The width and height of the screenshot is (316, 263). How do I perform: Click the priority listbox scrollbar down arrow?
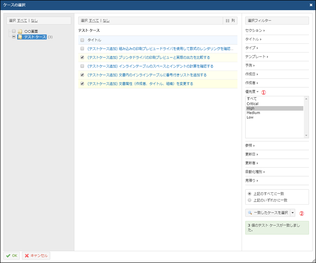(306, 136)
